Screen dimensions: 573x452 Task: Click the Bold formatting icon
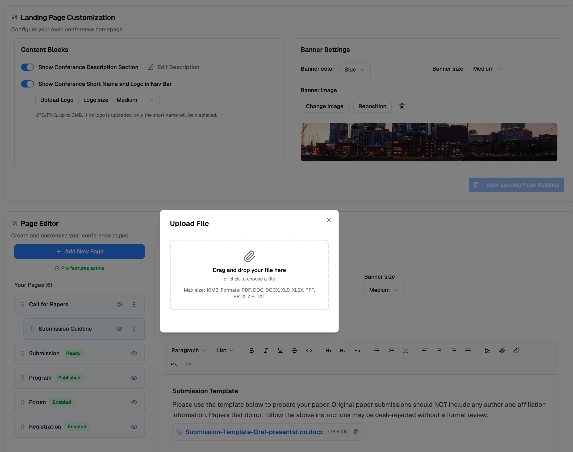pos(251,350)
